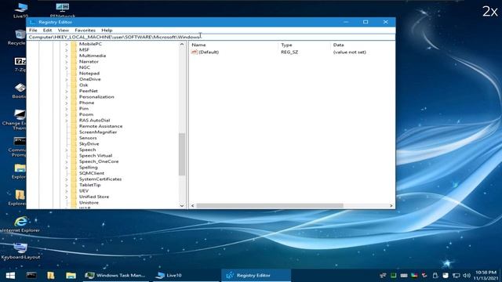Image resolution: width=502 pixels, height=282 pixels.
Task: Open the yellow File Explorer taskbar icon
Action: 71,275
